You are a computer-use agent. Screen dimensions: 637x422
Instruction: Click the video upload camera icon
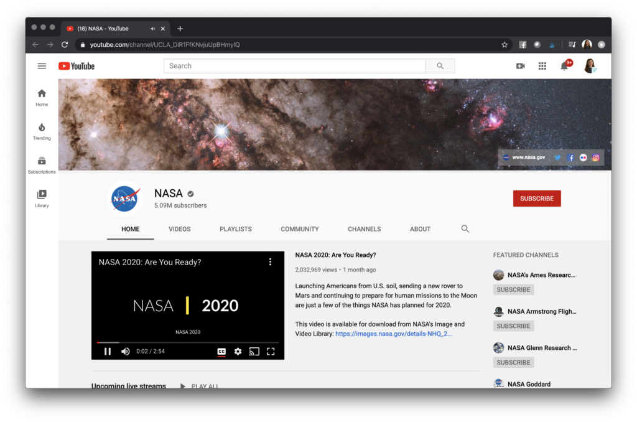(520, 65)
